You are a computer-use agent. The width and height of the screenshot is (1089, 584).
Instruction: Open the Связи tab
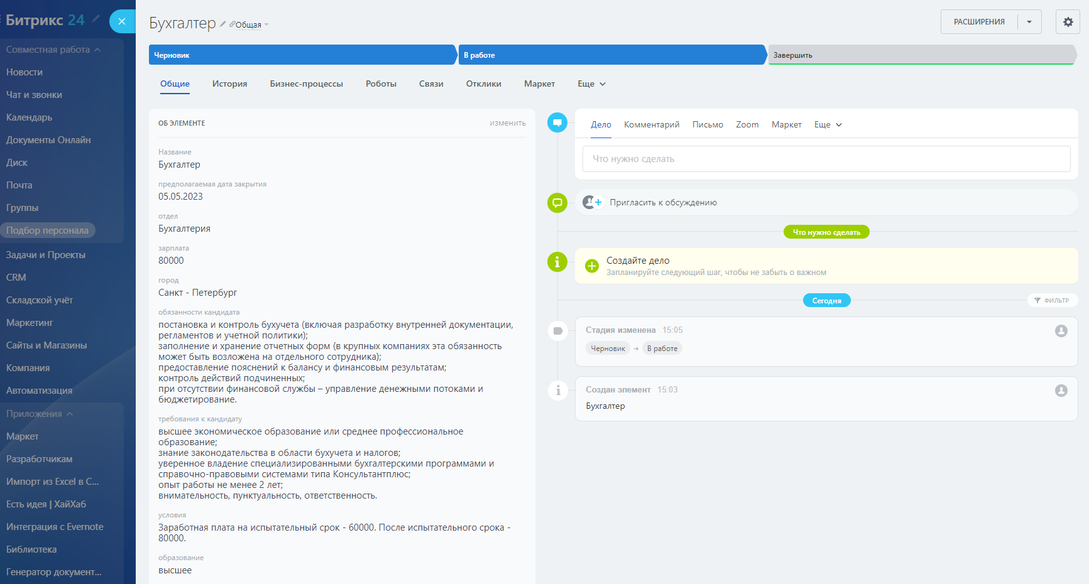click(431, 84)
